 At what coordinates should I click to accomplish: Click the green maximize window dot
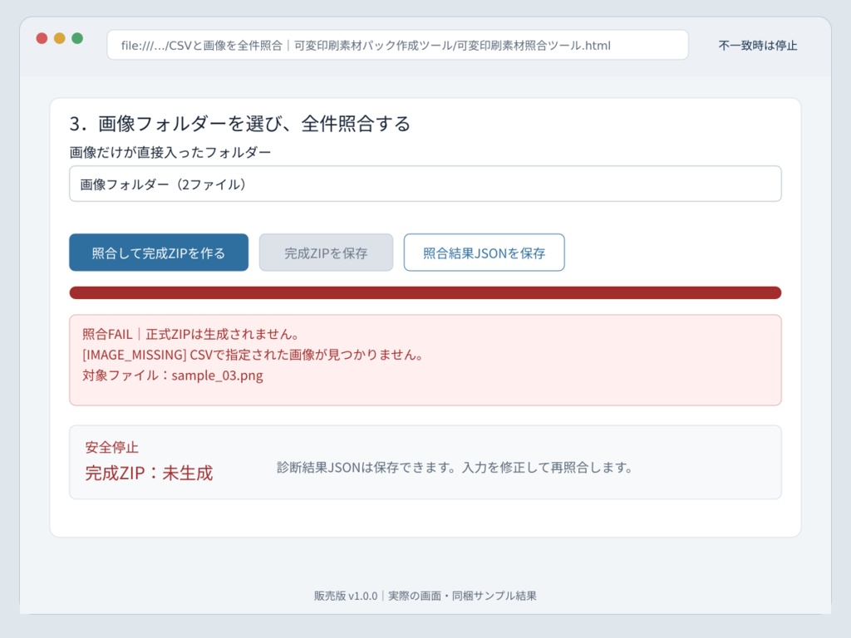77,38
